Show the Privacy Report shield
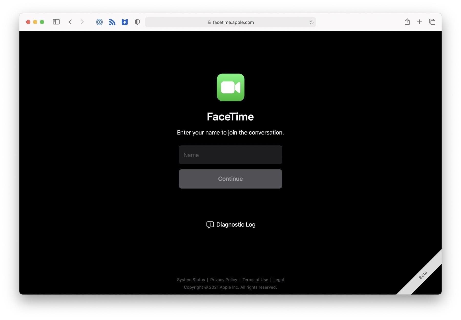 pyautogui.click(x=137, y=22)
